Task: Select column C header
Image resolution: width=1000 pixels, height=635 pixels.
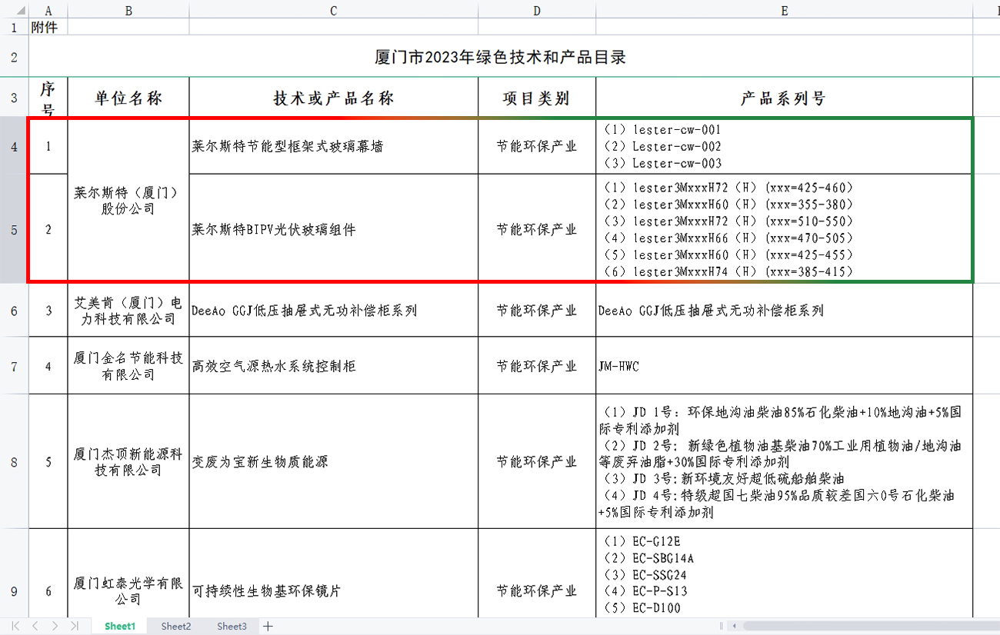Action: click(333, 10)
